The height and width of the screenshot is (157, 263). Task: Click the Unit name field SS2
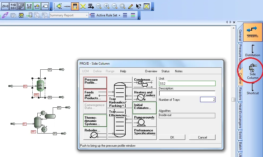pos(187,83)
